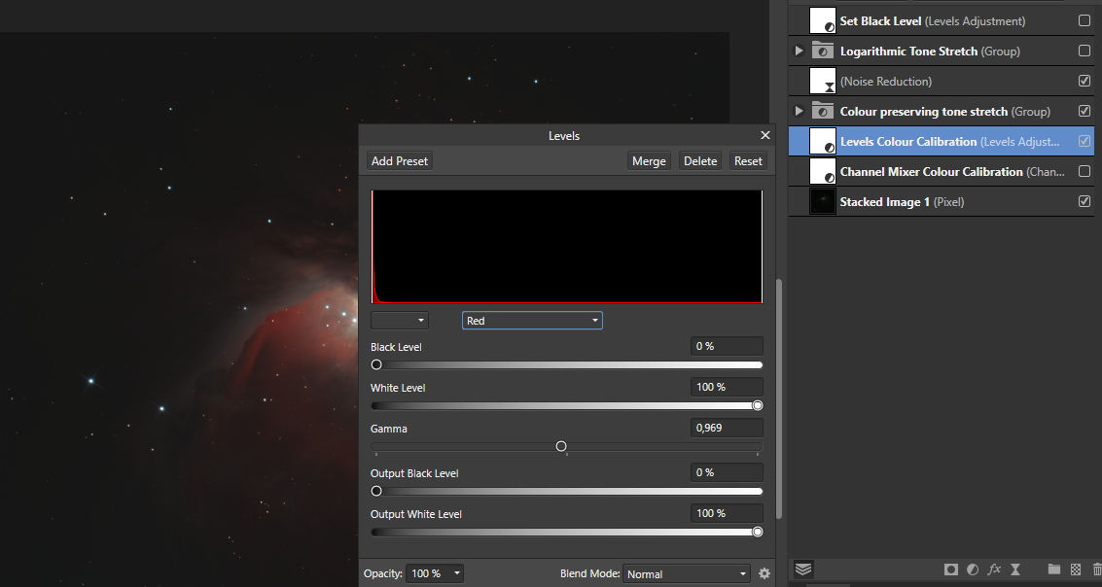Click the Colour preserving tone stretch folder icon

822,111
